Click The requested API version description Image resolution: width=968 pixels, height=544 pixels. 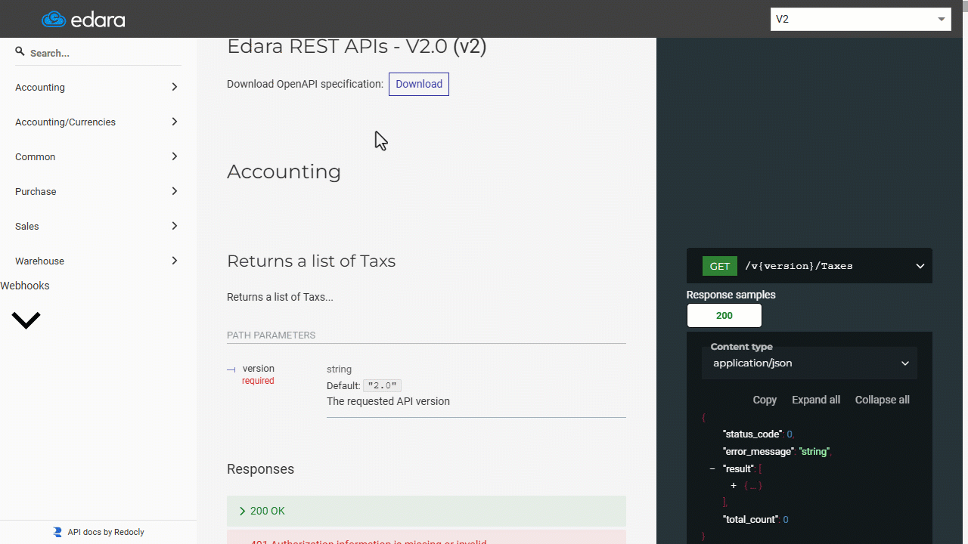tap(388, 401)
